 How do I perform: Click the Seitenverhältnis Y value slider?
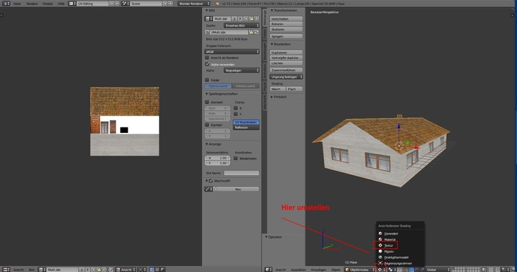pos(217,163)
